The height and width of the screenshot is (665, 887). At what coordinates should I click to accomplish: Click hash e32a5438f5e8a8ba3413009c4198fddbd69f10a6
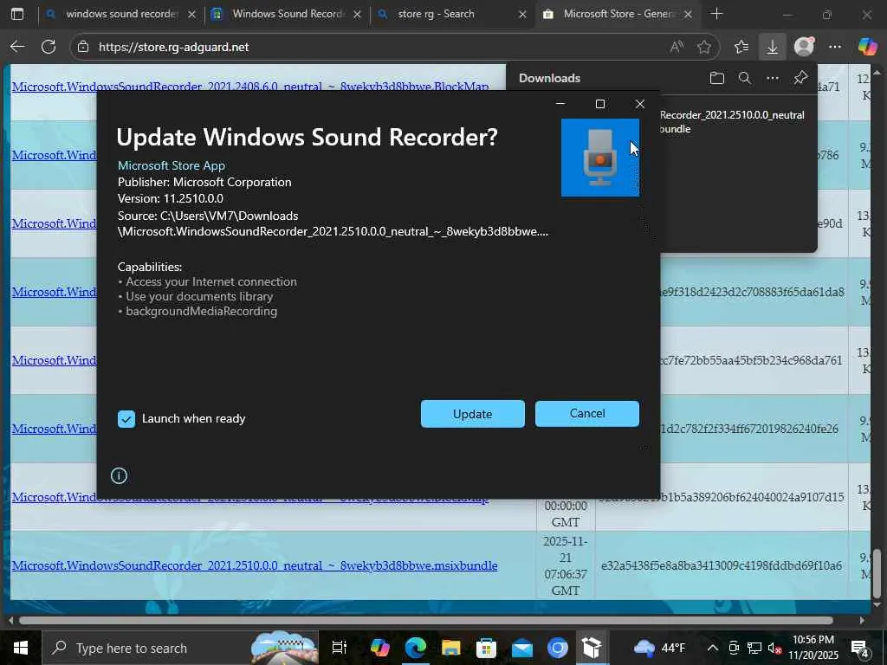(722, 565)
